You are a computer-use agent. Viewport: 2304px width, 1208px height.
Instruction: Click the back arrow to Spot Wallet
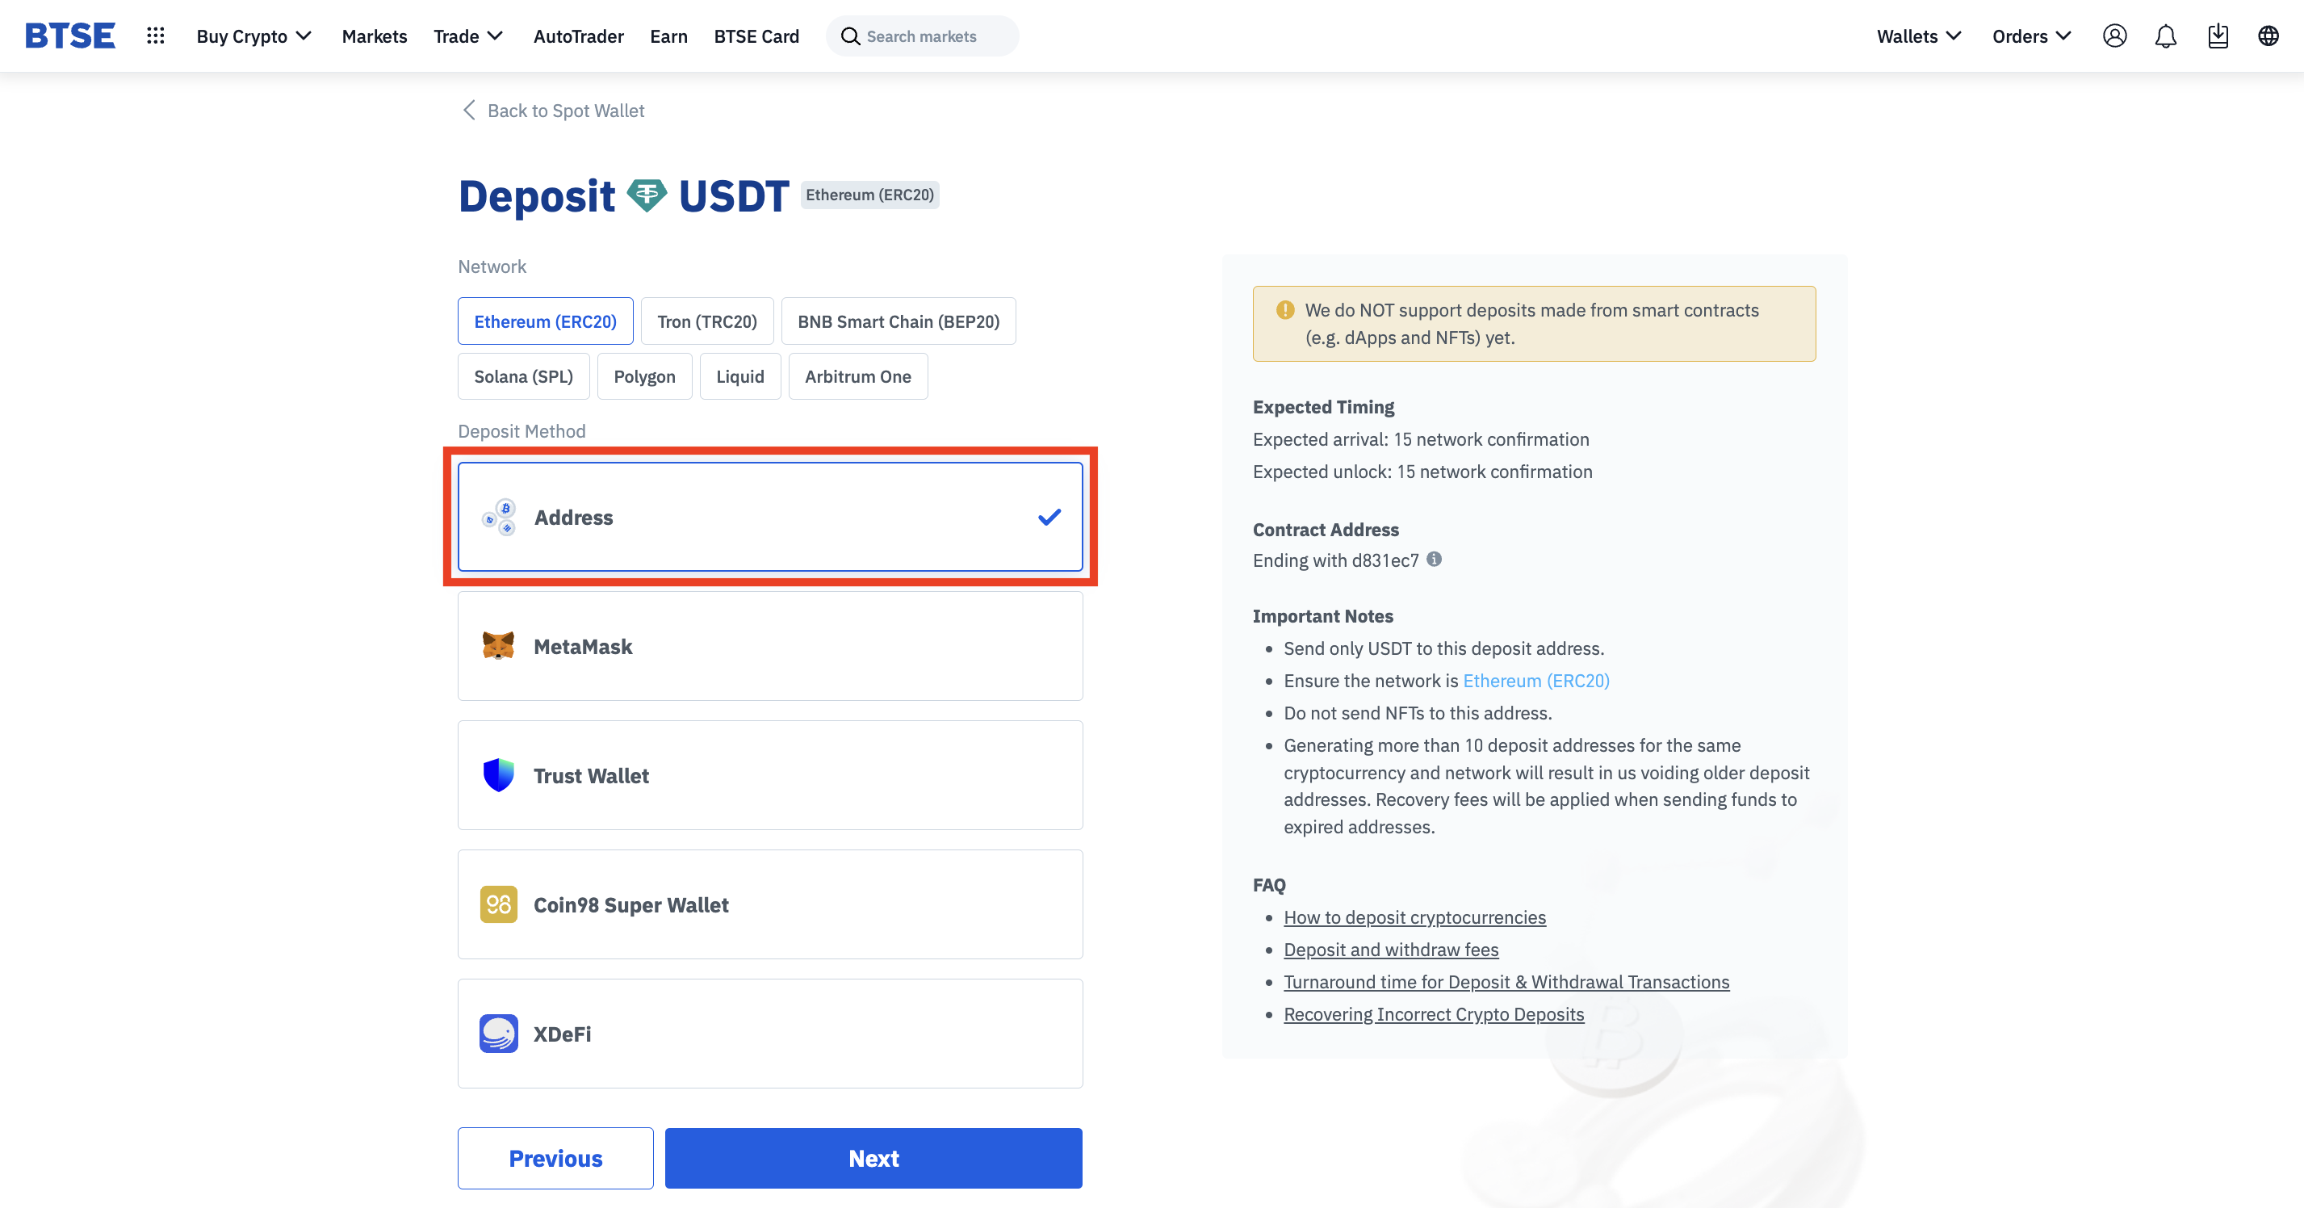(x=469, y=110)
